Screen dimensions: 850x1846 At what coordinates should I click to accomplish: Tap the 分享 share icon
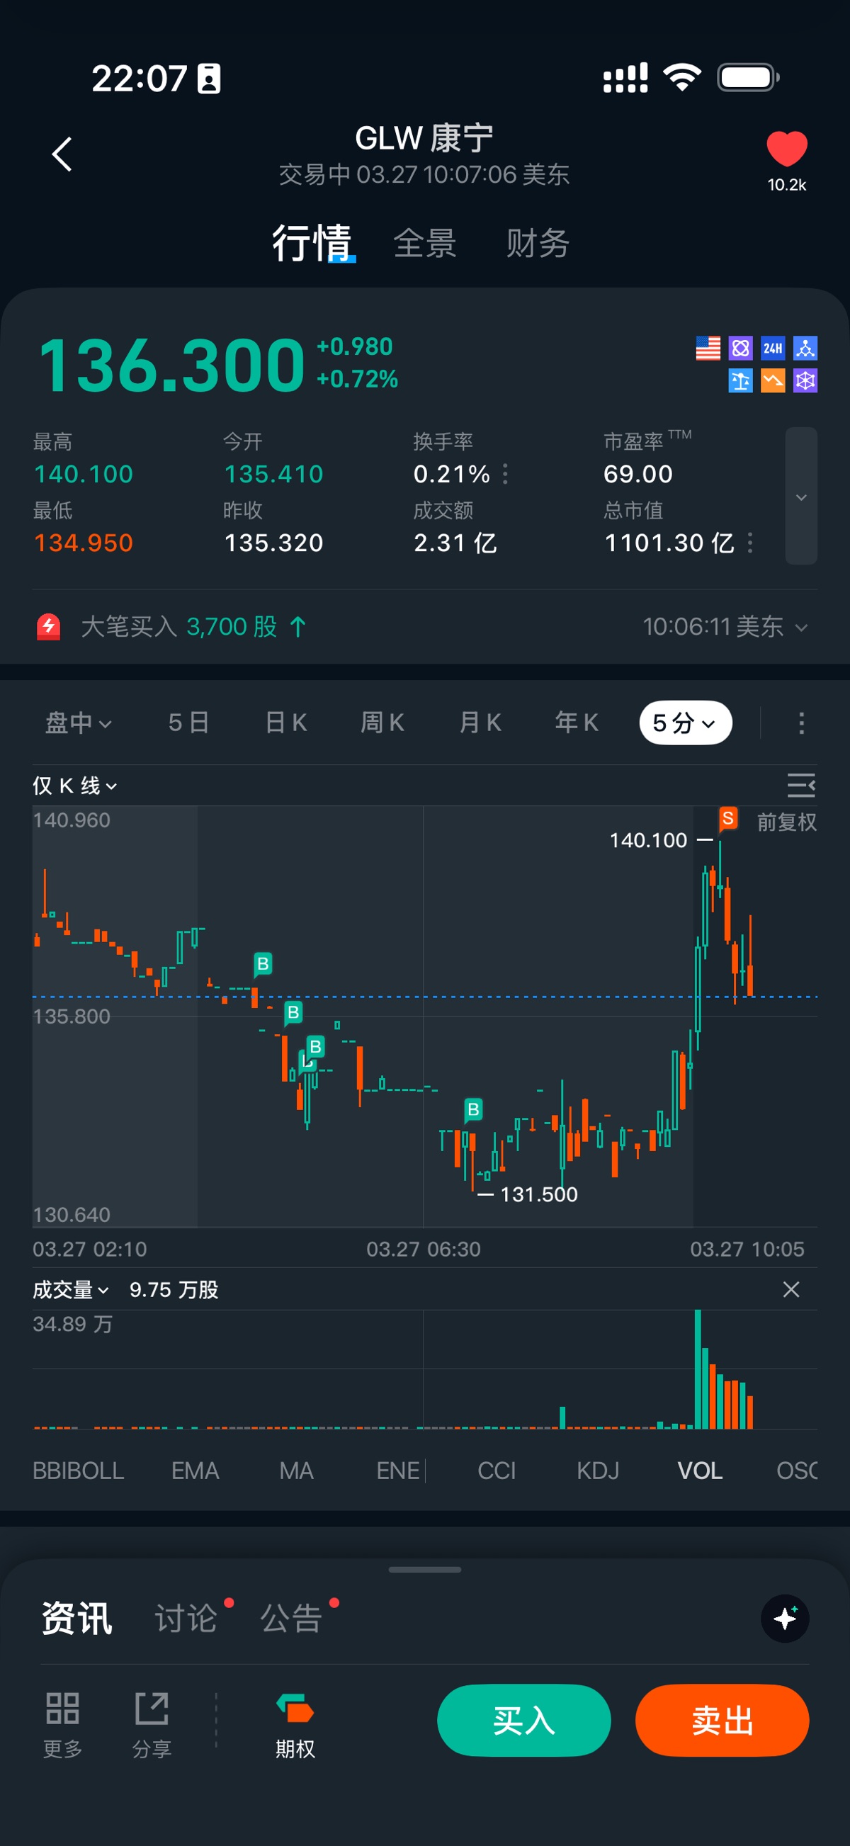tap(152, 1709)
